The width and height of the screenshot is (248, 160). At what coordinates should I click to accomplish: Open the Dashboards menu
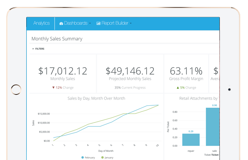tap(75, 23)
